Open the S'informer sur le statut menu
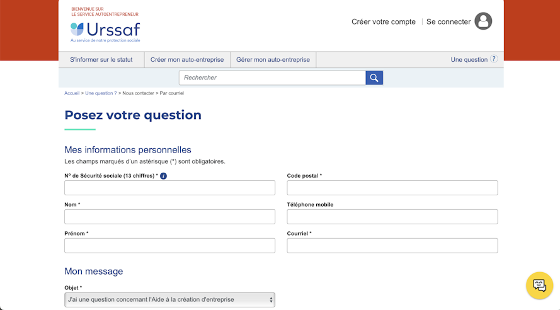560x310 pixels. click(101, 60)
